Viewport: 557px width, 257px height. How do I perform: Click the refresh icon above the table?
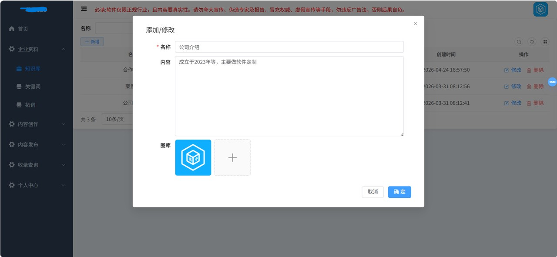532,42
